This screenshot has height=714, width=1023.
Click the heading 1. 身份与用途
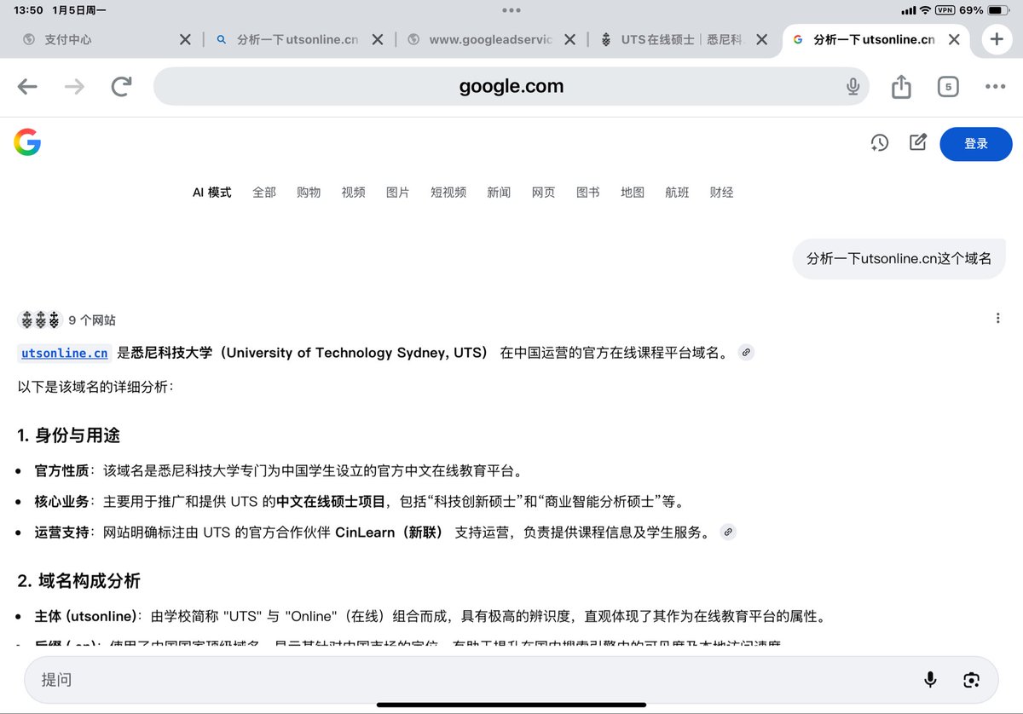(x=69, y=435)
